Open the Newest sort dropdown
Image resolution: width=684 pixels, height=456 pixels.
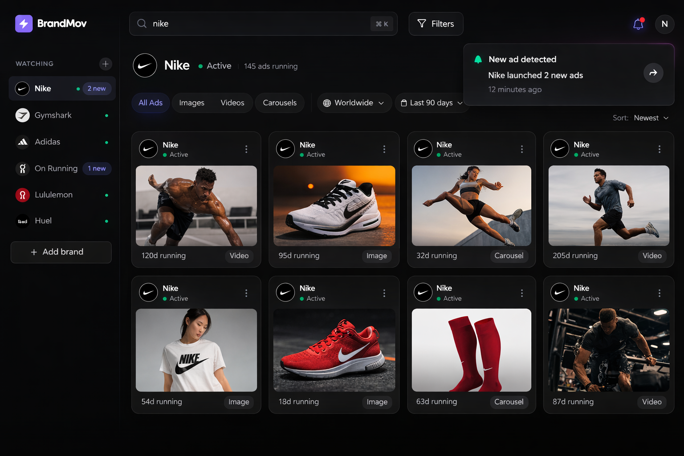coord(651,118)
